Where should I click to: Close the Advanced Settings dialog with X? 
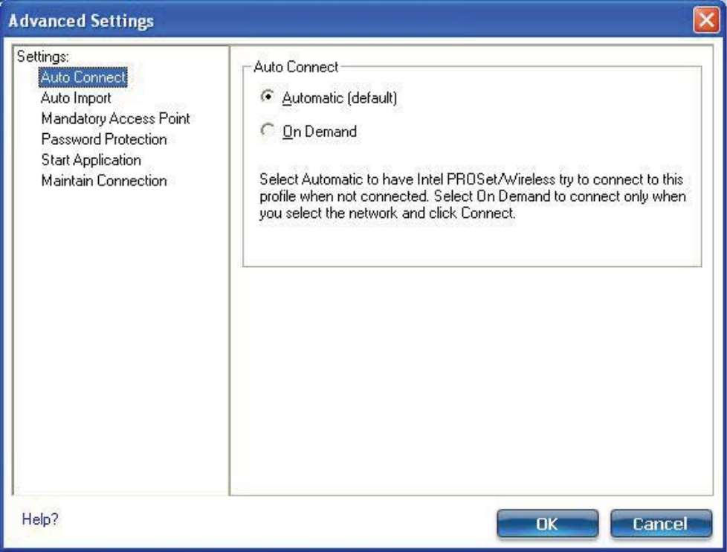click(706, 20)
